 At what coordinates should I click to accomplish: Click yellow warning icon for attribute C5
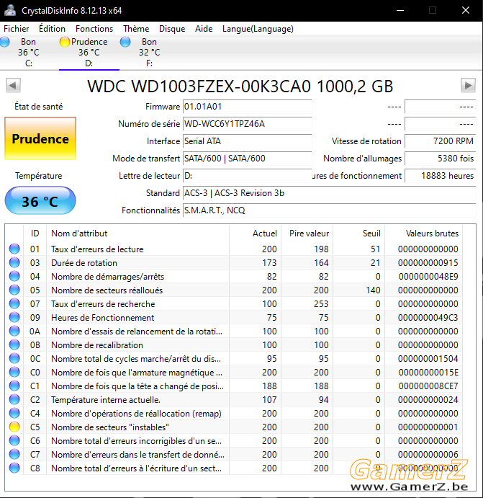coord(14,427)
